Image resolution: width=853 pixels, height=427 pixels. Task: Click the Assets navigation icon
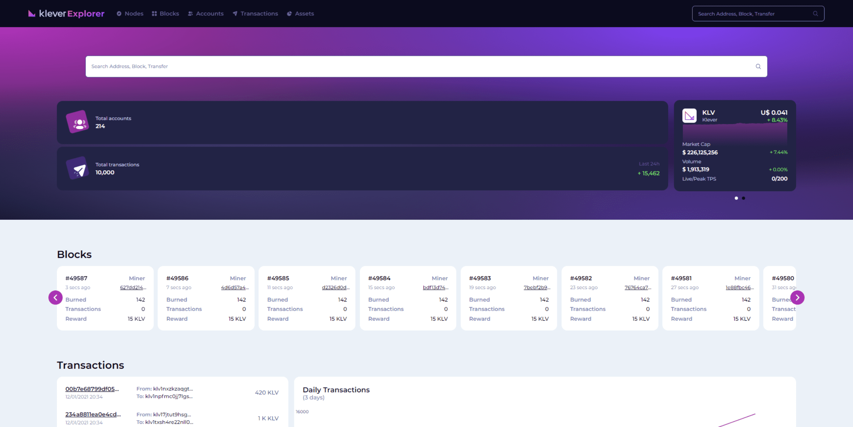click(x=289, y=13)
